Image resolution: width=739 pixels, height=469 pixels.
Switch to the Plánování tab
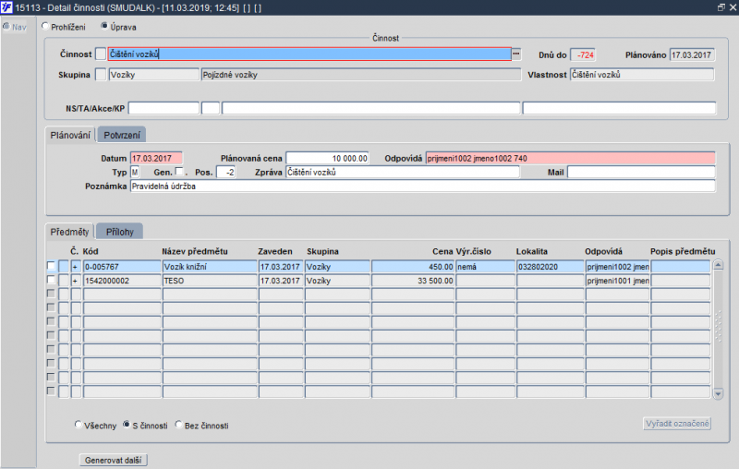[70, 135]
